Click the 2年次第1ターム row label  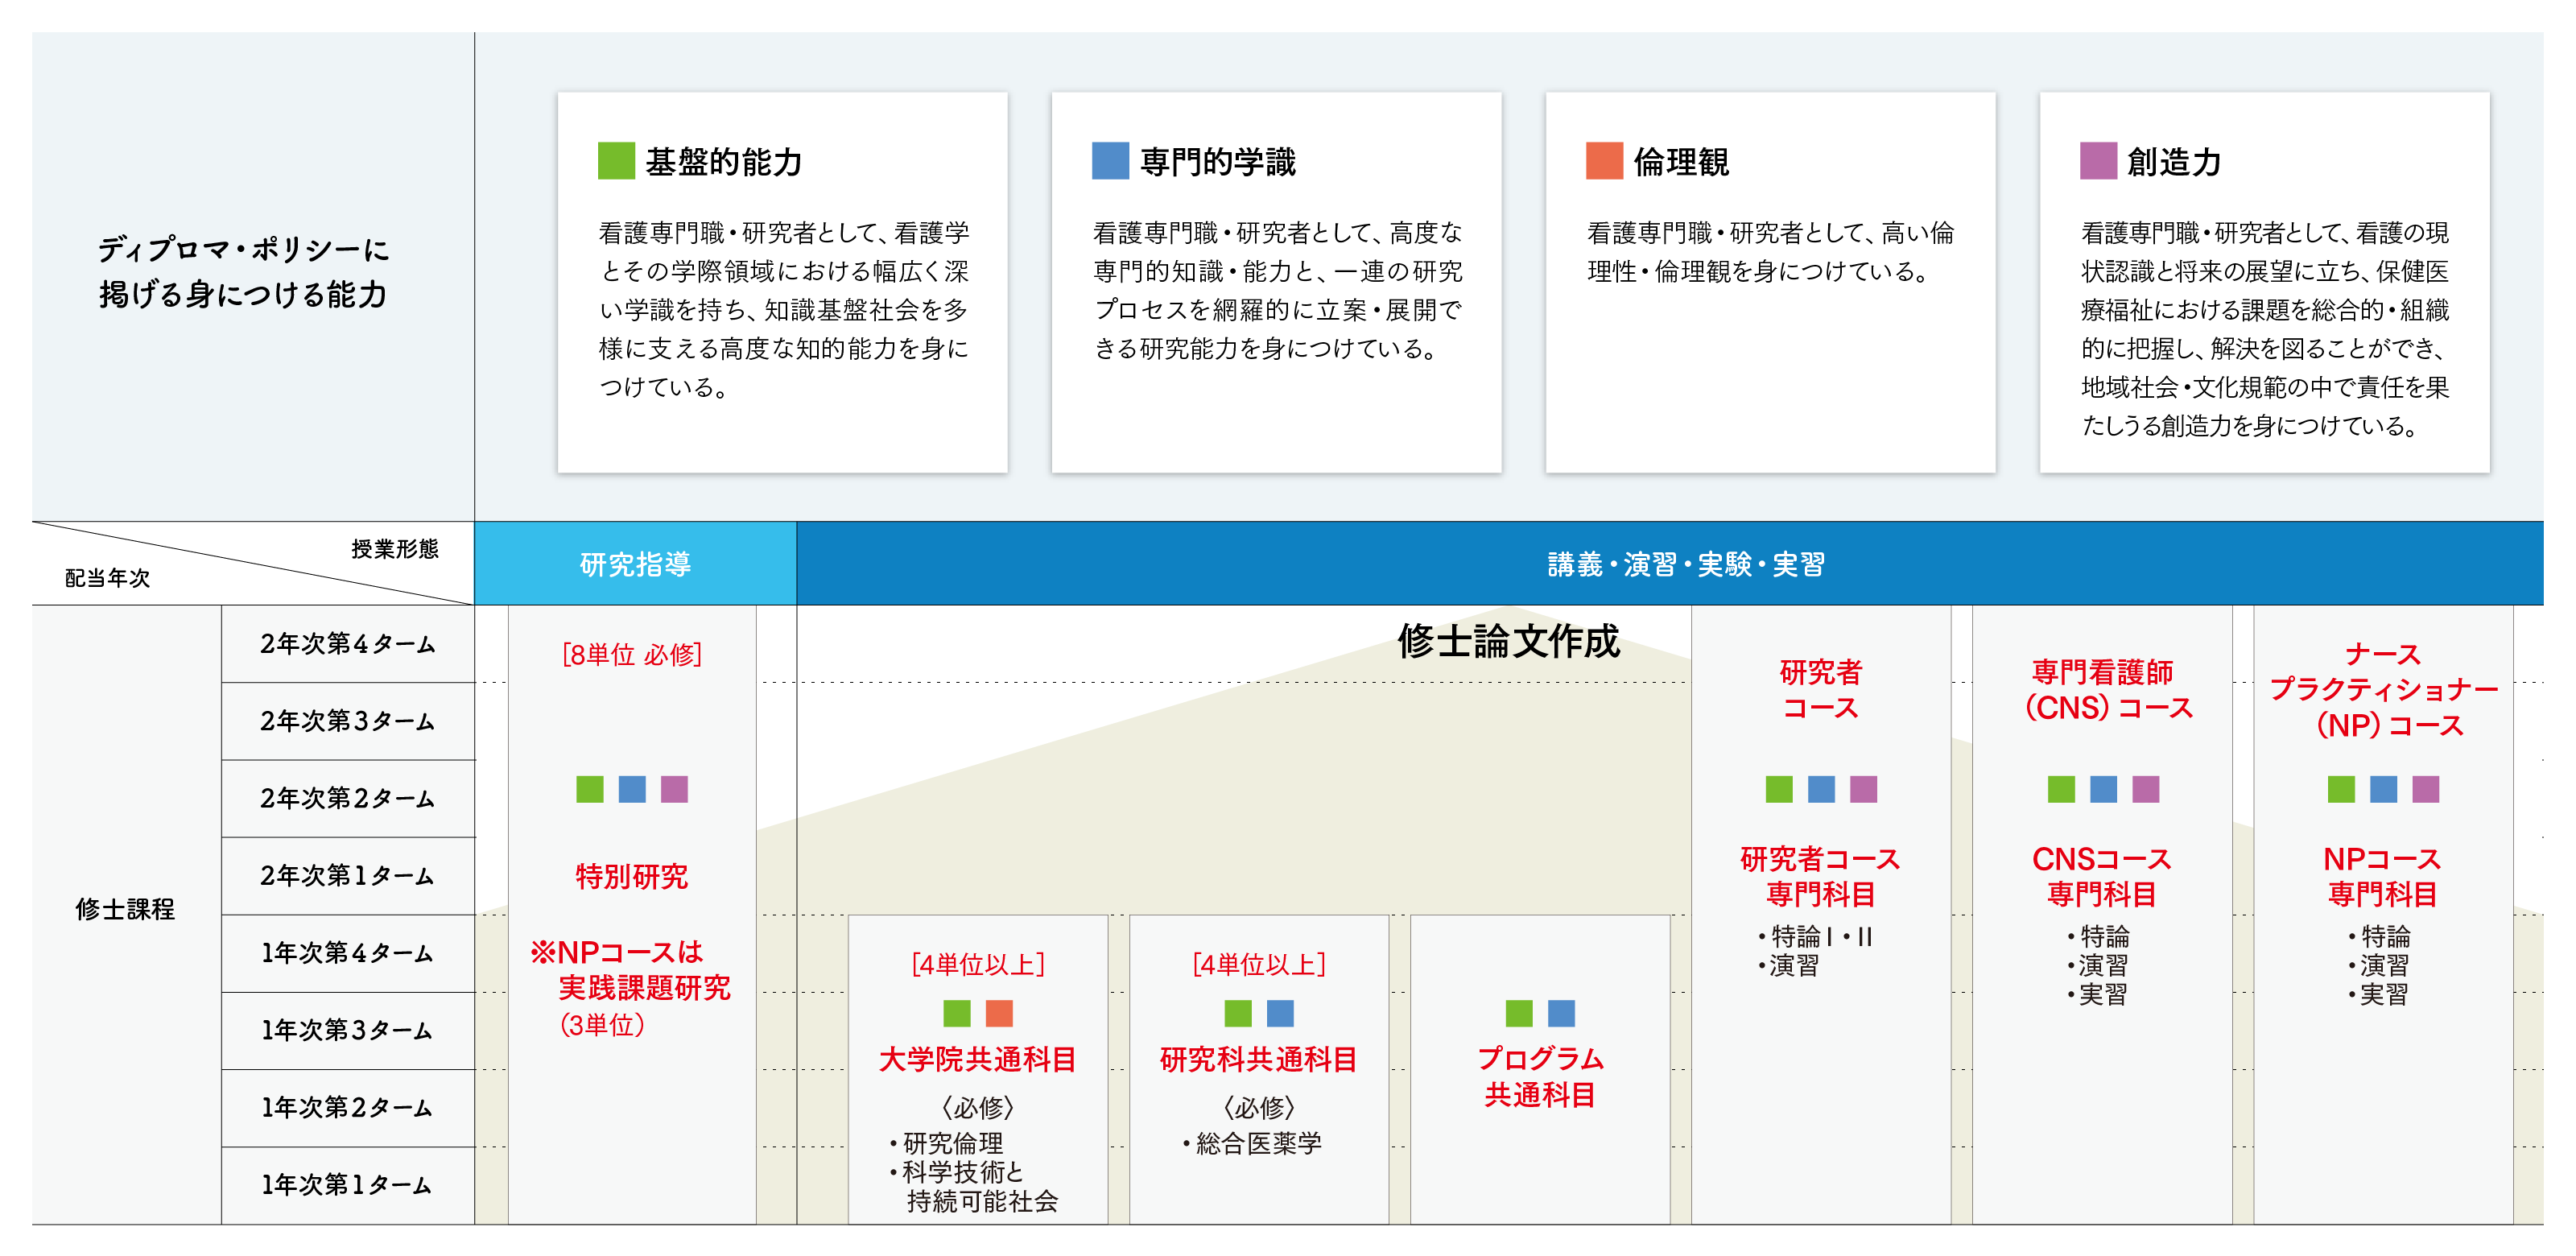pos(347,876)
